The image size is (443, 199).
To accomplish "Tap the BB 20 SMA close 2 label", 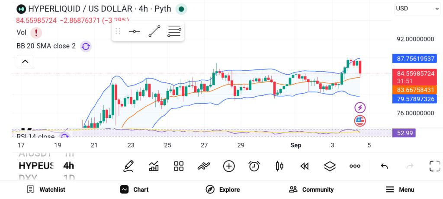I will tap(46, 46).
